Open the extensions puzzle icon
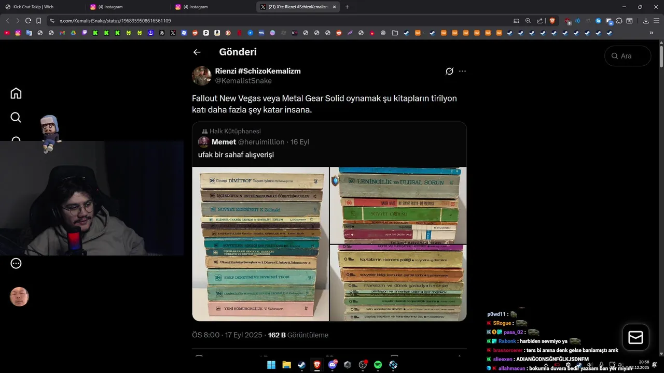This screenshot has width=664, height=373. point(619,21)
